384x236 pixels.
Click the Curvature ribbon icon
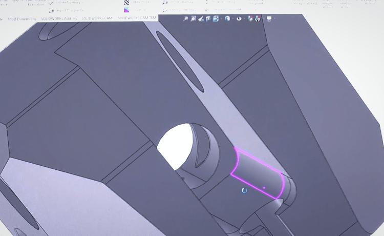[126, 10]
